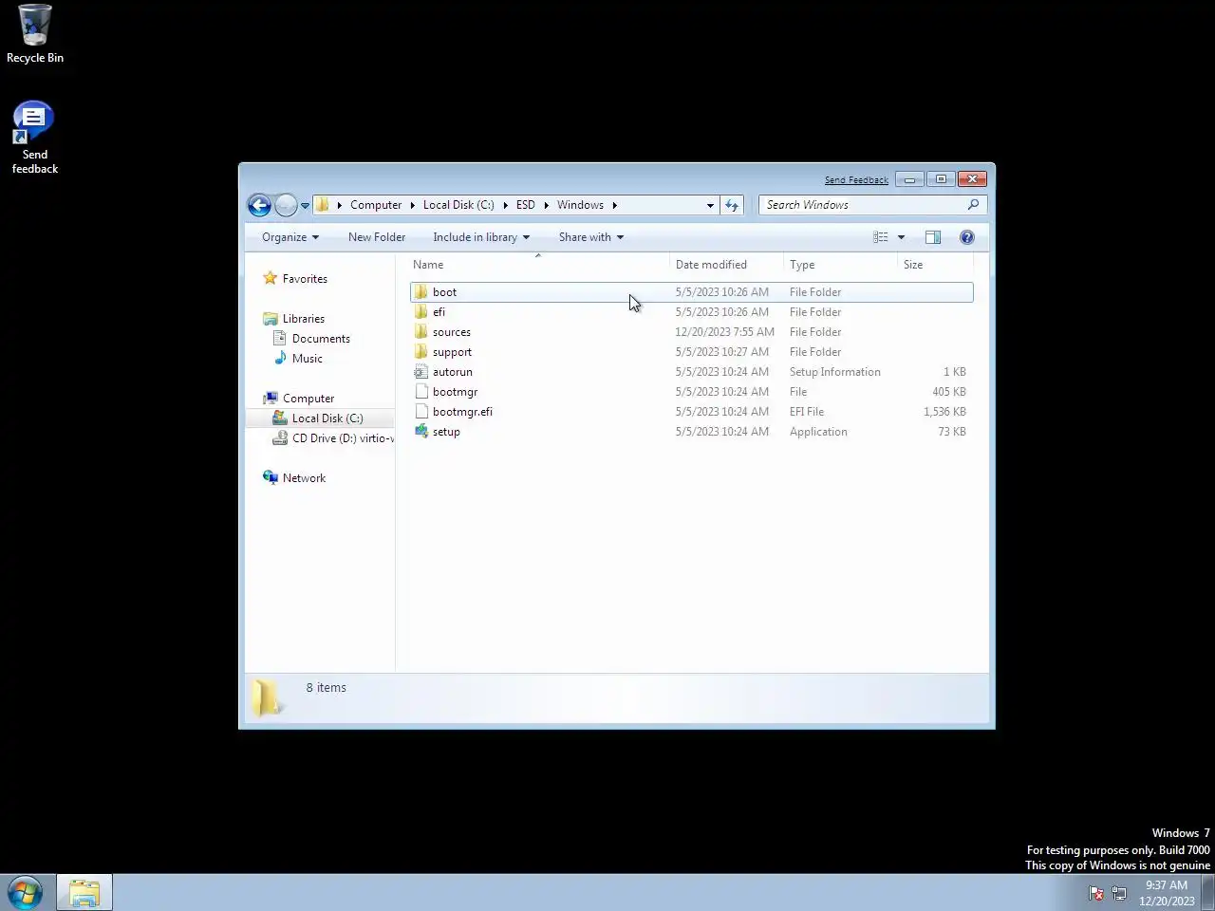This screenshot has height=911, width=1215.
Task: Click Show desktop button at taskbar end
Action: point(1208,893)
